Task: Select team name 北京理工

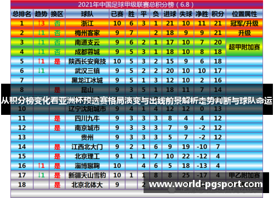Action: tap(87, 156)
